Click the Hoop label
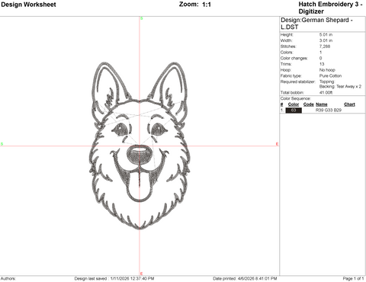Screen dimensions: 366x282 [x=286, y=70]
